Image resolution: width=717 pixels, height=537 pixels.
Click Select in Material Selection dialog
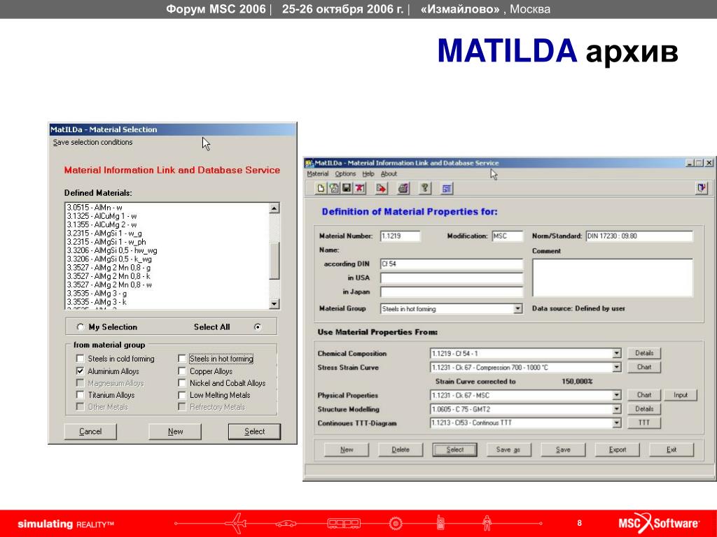(x=254, y=431)
